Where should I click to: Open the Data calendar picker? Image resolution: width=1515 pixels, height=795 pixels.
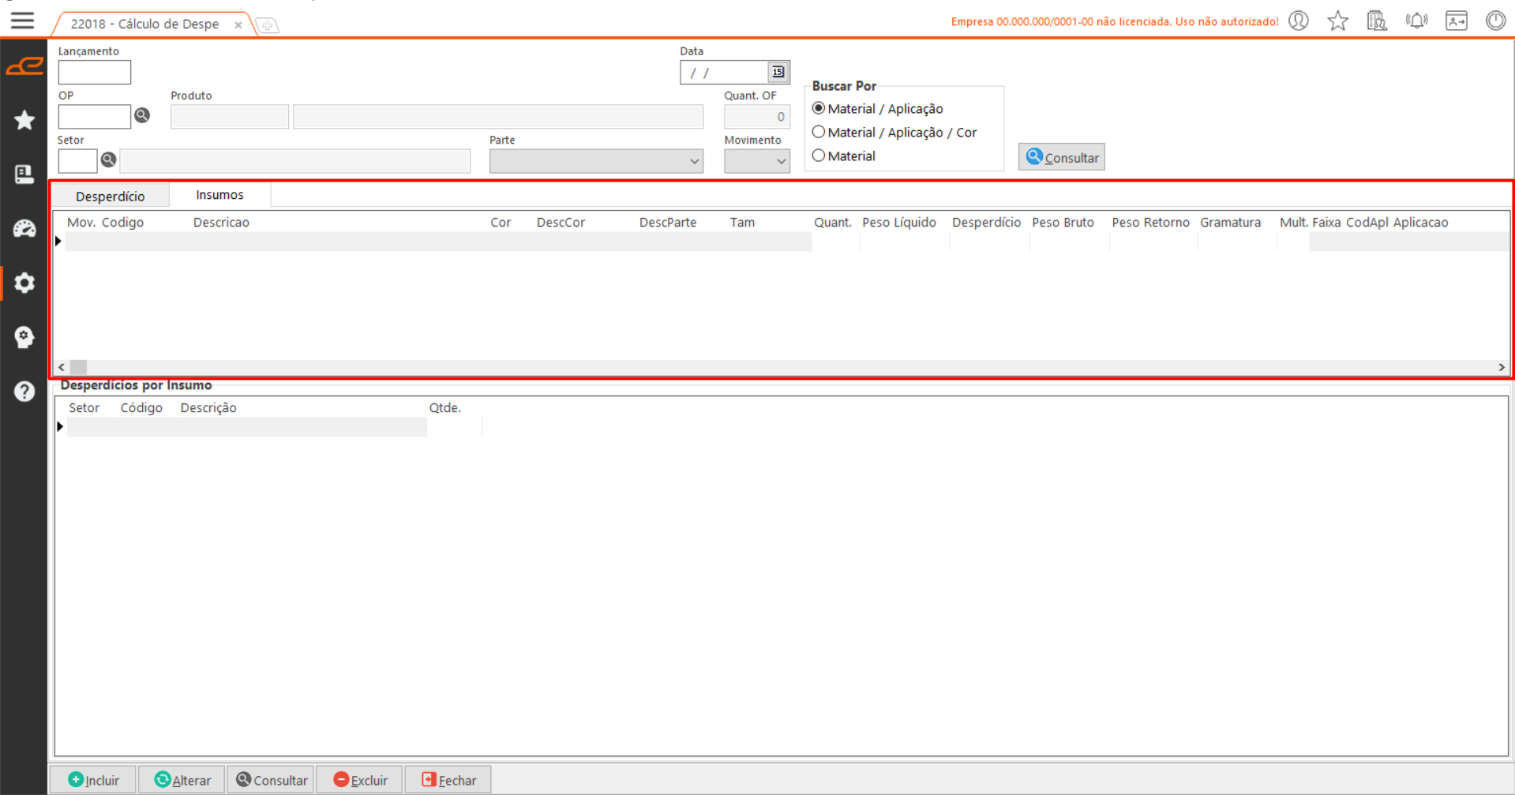pos(778,73)
